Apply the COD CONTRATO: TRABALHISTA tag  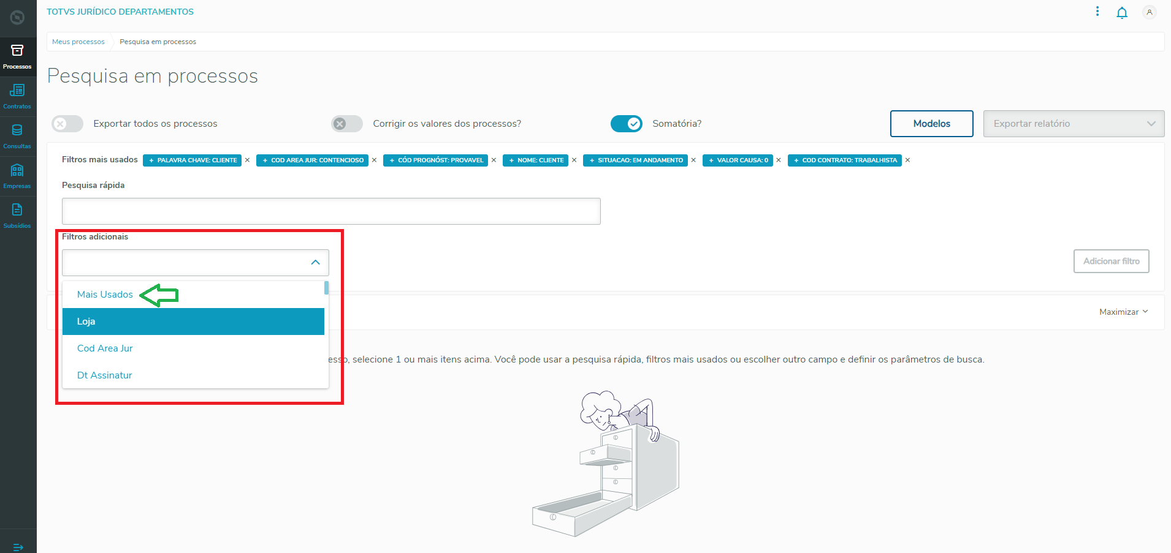pos(845,160)
